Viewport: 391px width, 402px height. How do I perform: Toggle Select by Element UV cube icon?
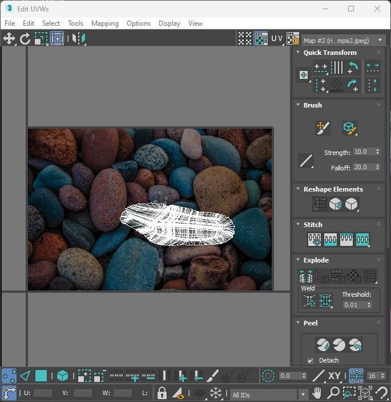(62, 376)
